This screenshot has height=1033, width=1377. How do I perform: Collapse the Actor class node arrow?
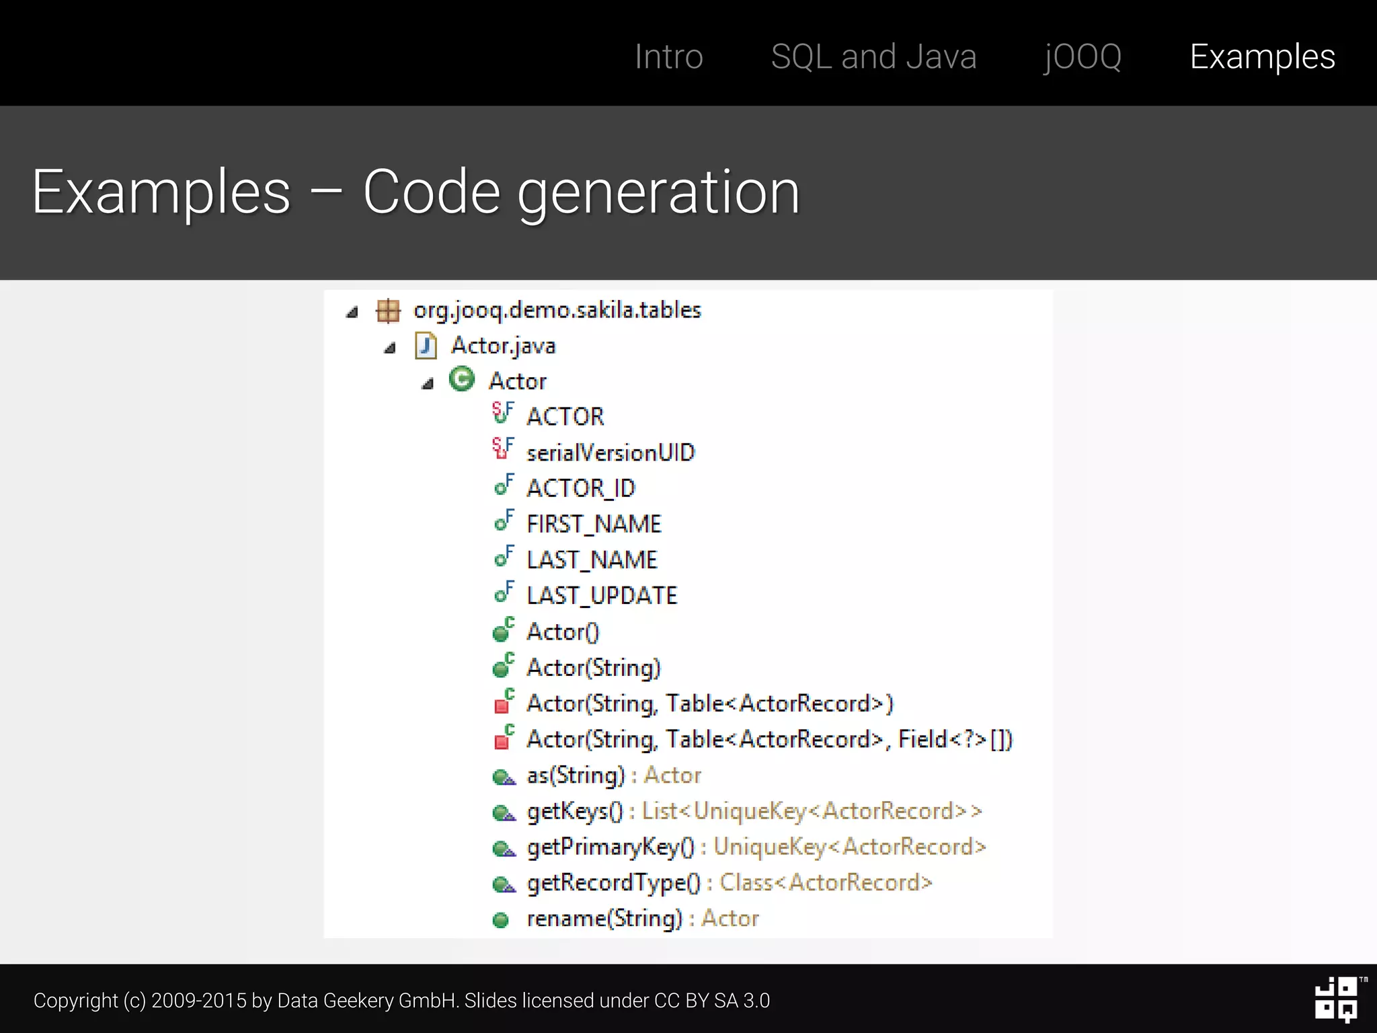pos(428,384)
